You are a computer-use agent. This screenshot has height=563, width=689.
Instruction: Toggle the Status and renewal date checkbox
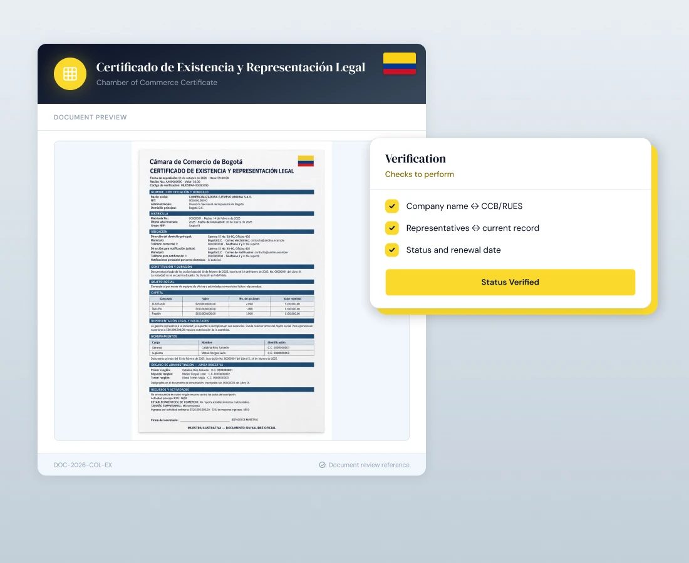coord(392,250)
